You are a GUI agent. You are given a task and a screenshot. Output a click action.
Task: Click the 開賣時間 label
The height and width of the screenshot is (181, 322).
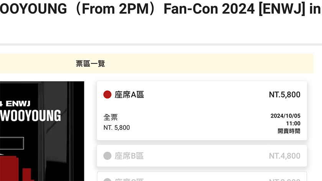coord(289,131)
